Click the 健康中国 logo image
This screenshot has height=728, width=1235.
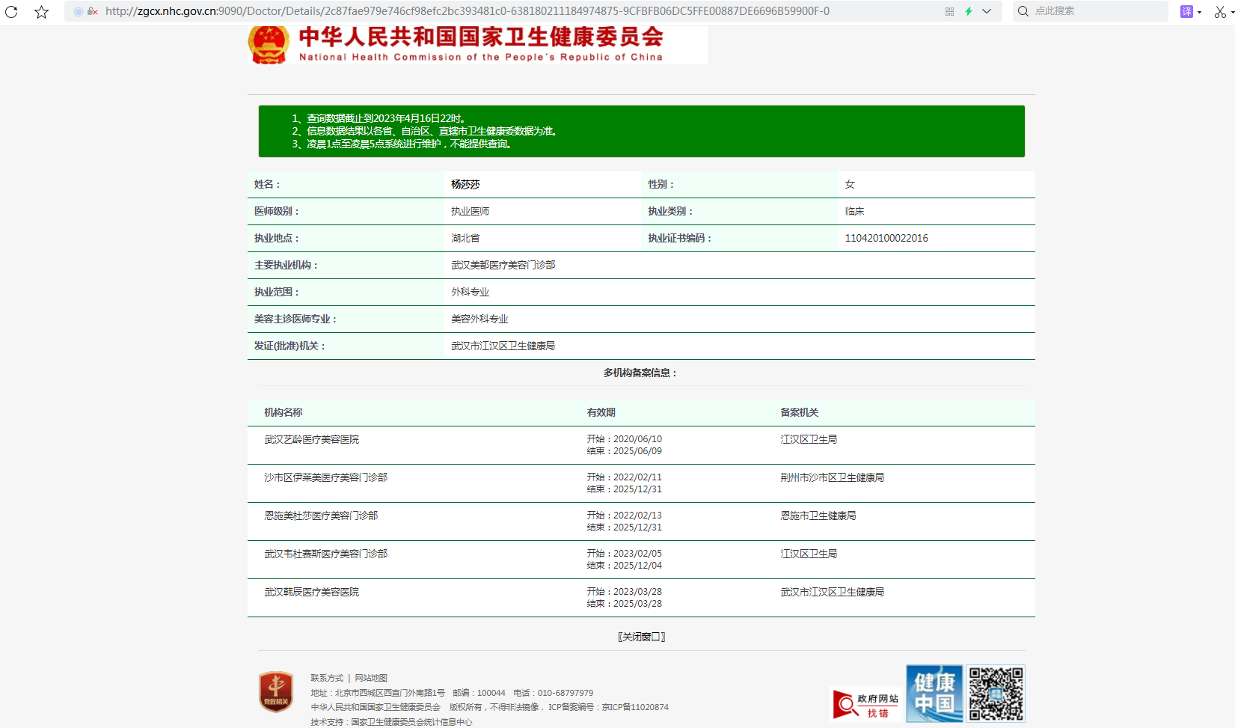(934, 694)
